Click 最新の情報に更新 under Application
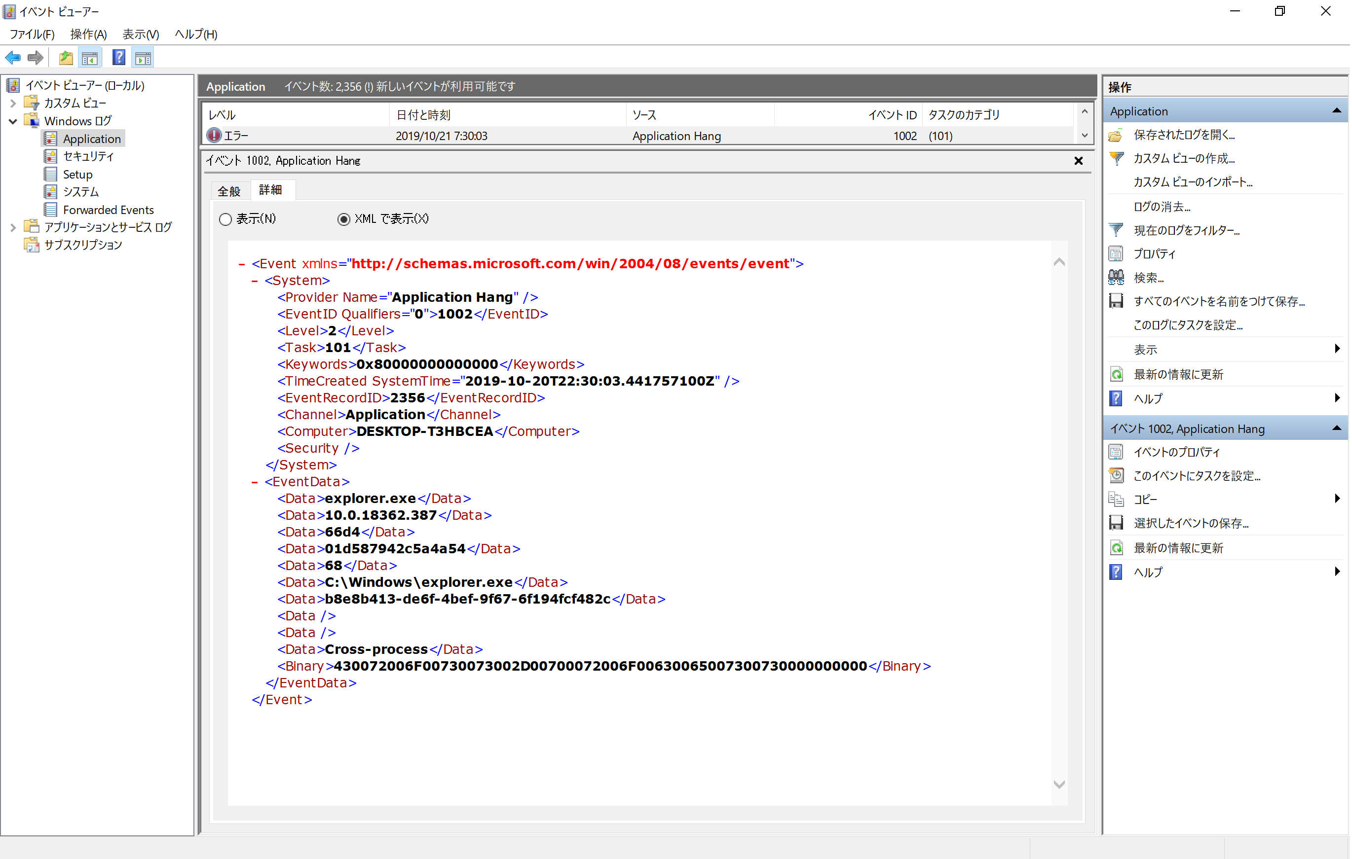Viewport: 1352px width, 859px height. pos(1178,375)
